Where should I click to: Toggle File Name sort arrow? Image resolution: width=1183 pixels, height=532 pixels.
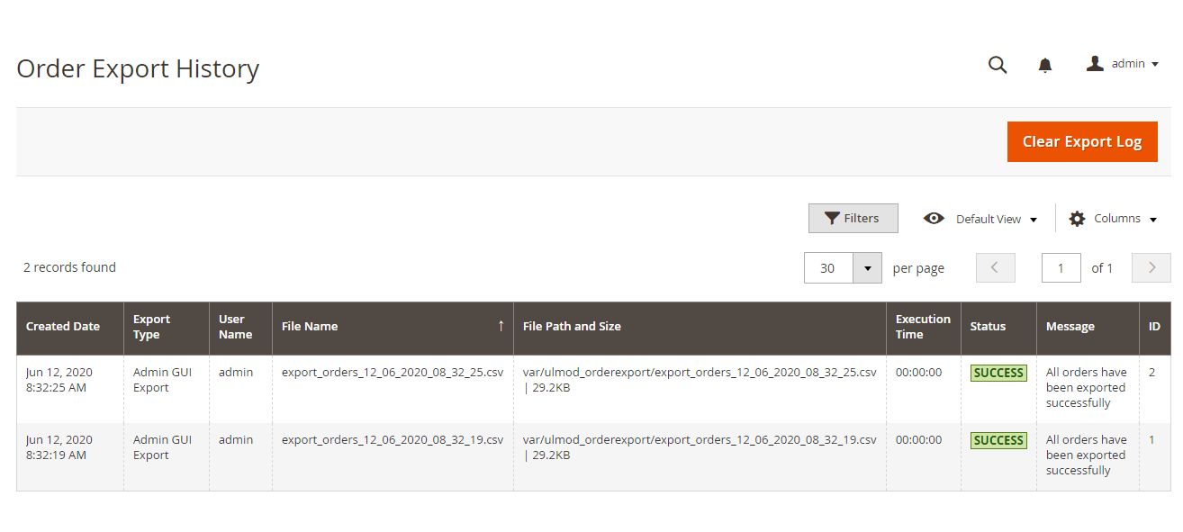pyautogui.click(x=501, y=326)
